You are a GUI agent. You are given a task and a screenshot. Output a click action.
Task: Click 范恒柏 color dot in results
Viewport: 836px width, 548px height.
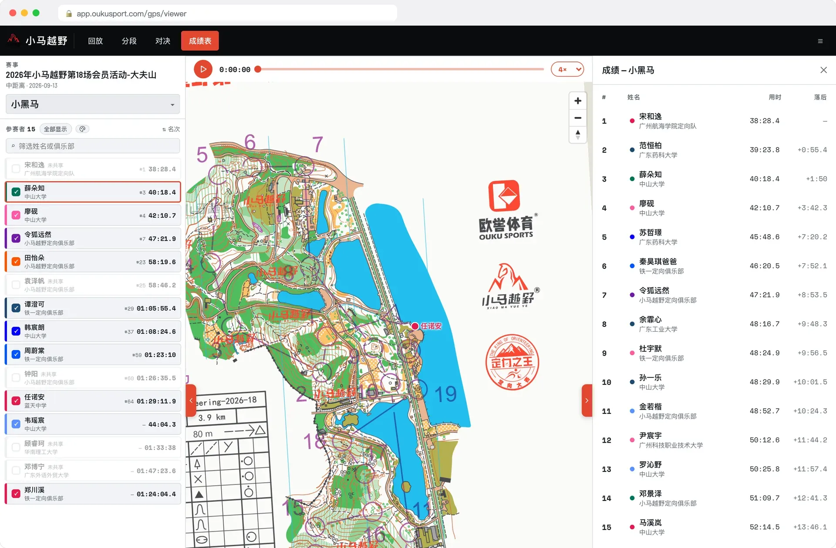632,150
